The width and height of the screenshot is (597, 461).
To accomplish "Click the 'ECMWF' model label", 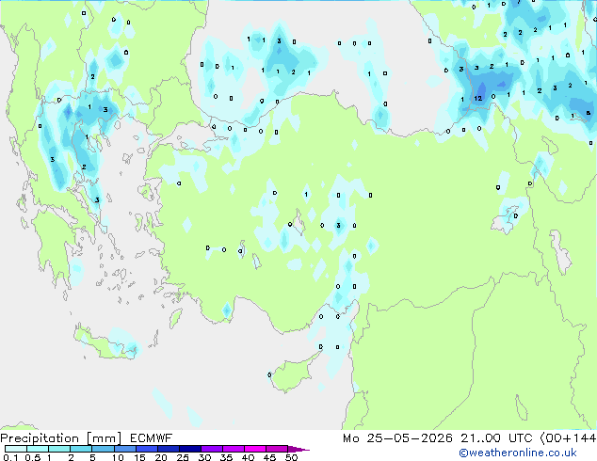I will click(x=152, y=438).
